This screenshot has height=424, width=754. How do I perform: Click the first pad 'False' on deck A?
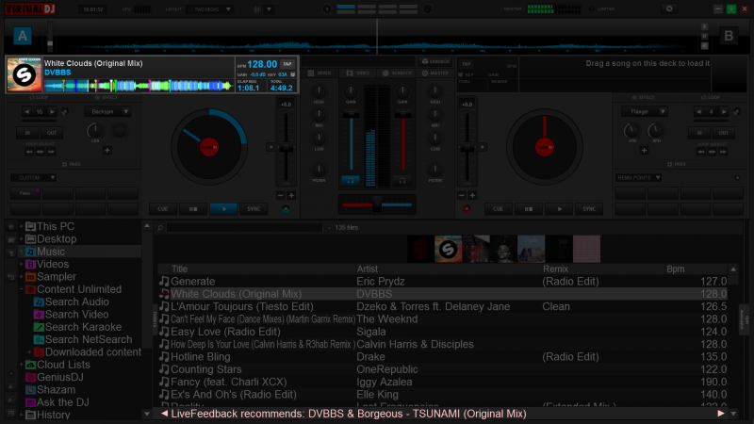tap(25, 193)
